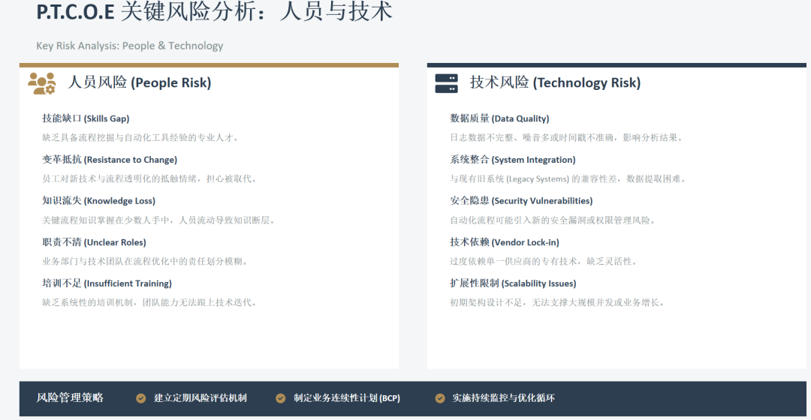Select description 缺乏具备流程挖掘与自动化工具经验的专业人才
The image size is (811, 420).
click(137, 137)
